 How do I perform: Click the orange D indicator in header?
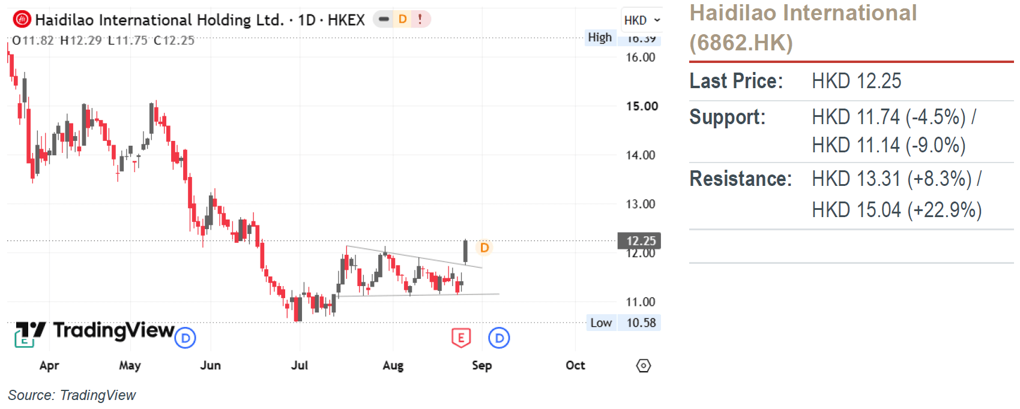[403, 19]
